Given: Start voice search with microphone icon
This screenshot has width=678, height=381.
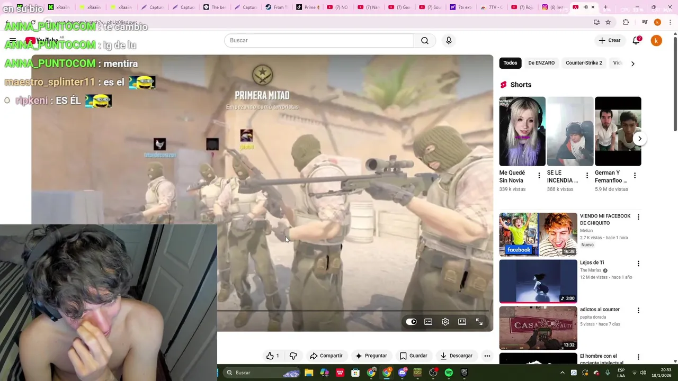Looking at the screenshot, I should click(449, 40).
